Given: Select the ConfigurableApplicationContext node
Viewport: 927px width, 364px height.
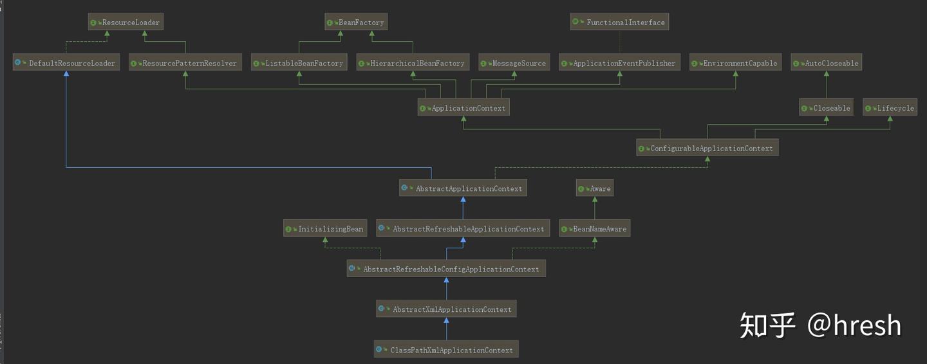Looking at the screenshot, I should (x=707, y=148).
